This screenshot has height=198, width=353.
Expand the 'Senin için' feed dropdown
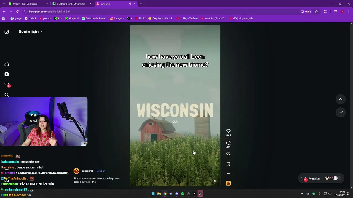click(x=31, y=31)
